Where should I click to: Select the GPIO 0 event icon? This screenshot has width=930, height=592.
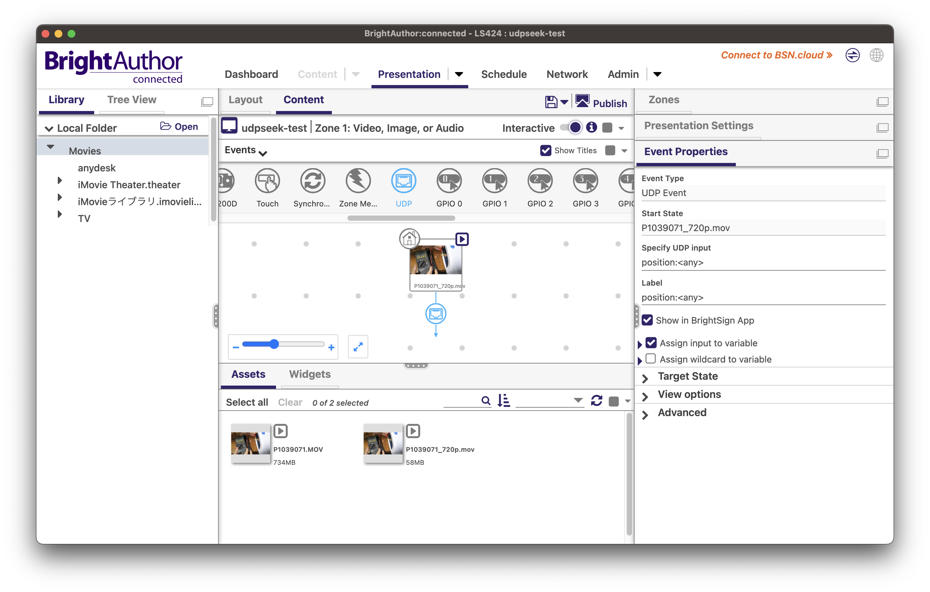pyautogui.click(x=449, y=181)
